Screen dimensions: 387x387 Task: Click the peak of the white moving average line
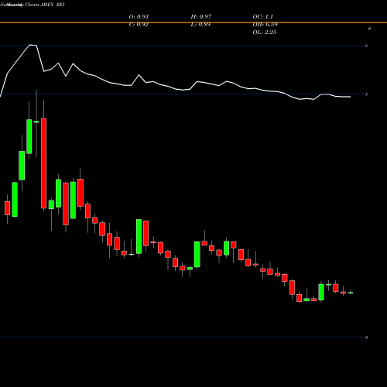pos(33,45)
